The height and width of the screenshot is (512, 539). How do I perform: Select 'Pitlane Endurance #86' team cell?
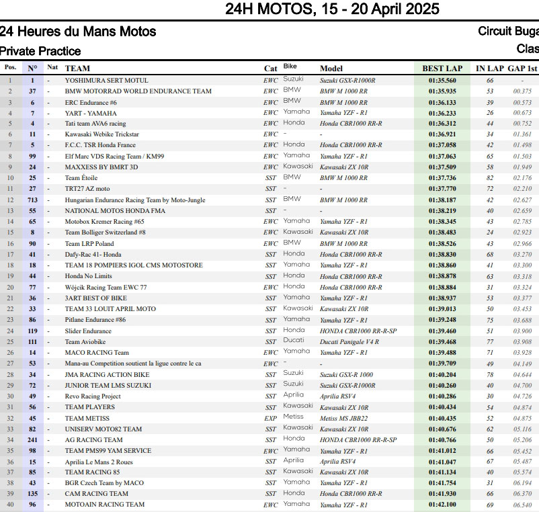click(x=95, y=320)
